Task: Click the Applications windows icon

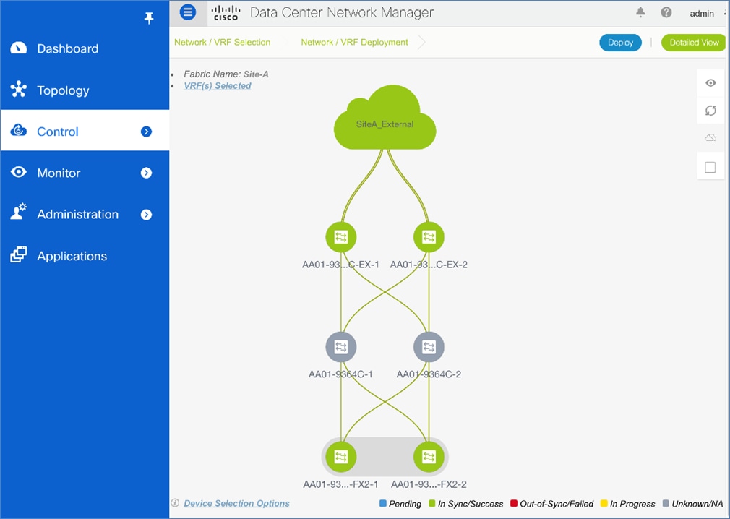Action: click(x=19, y=254)
